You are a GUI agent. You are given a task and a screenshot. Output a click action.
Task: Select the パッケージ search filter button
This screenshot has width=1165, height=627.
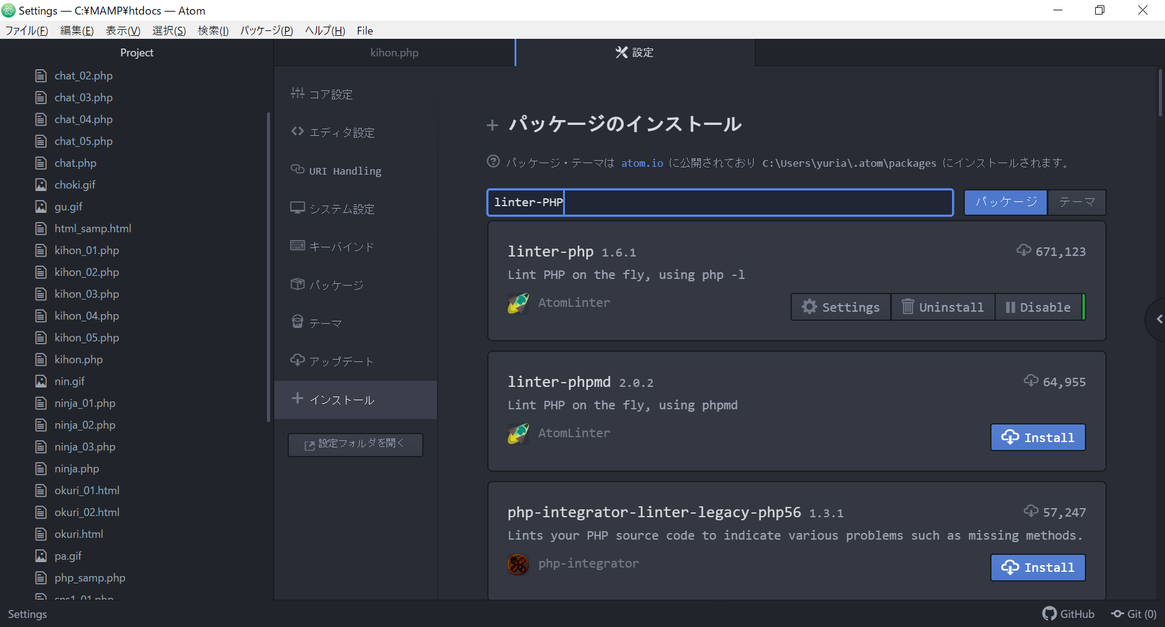pyautogui.click(x=1005, y=202)
